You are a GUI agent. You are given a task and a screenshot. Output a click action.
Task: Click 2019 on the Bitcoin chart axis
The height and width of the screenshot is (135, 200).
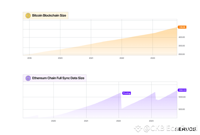29,58
